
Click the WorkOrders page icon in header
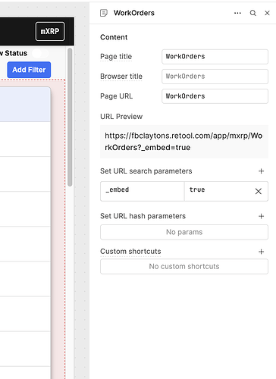pyautogui.click(x=104, y=13)
